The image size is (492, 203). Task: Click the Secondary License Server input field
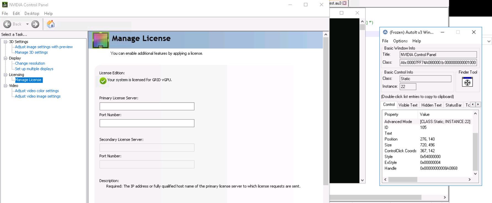(x=147, y=148)
